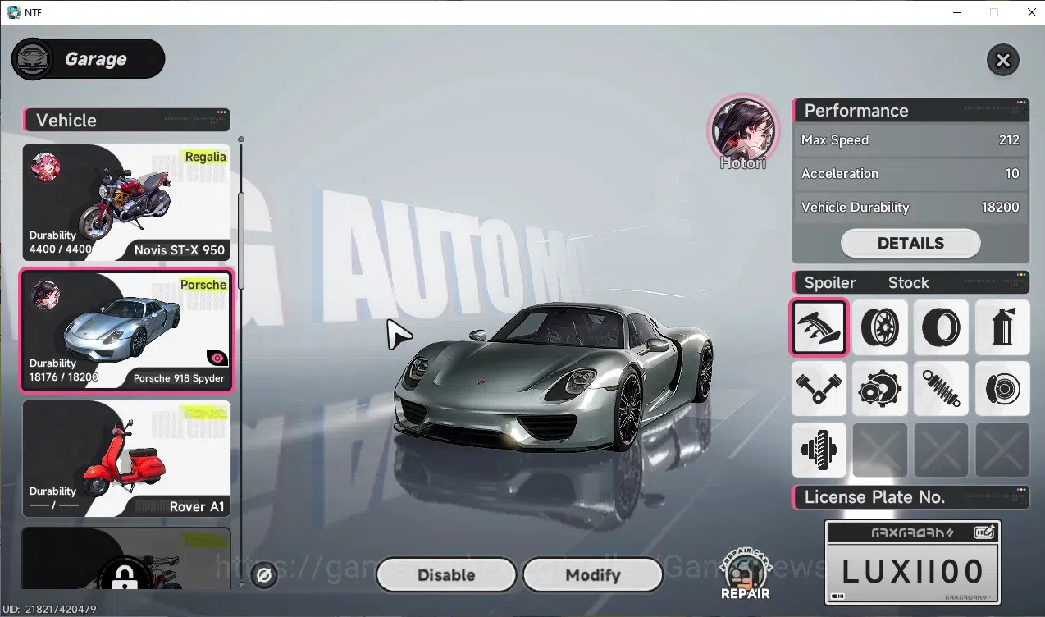The image size is (1045, 617).
Task: Select the Novis ST-X 950 motorcycle card
Action: point(125,203)
